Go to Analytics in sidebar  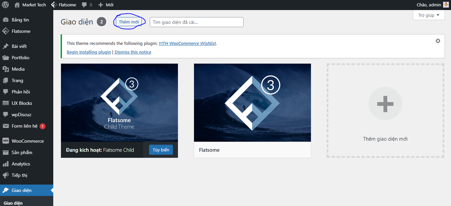click(21, 164)
